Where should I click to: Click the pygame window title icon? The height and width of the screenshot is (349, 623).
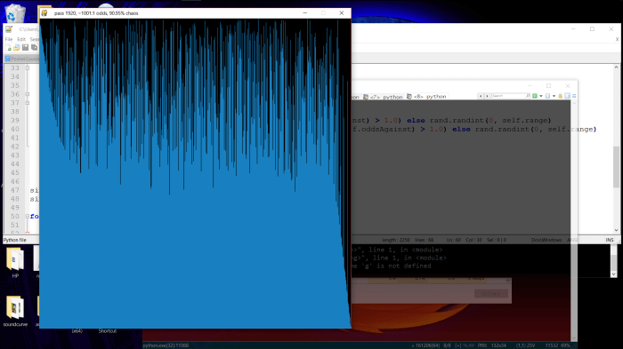pyautogui.click(x=44, y=13)
